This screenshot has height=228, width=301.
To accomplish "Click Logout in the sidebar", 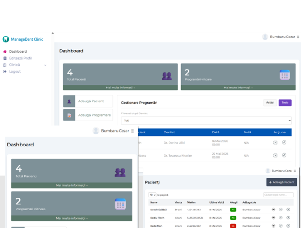I will [15, 72].
